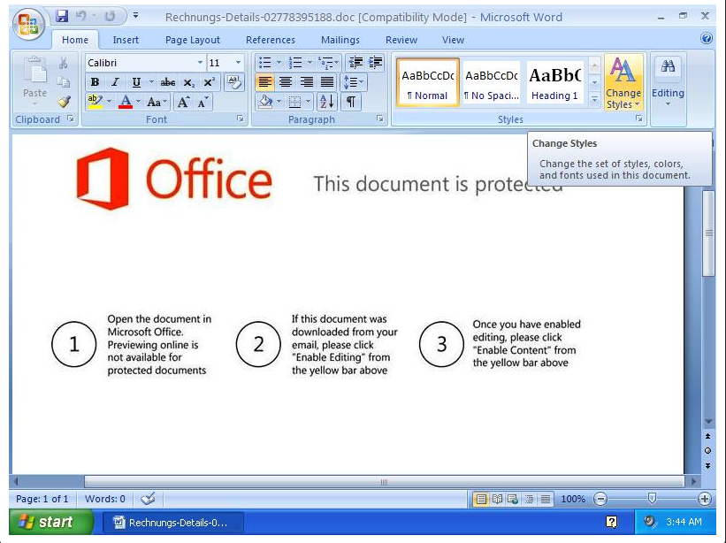Switch to Web Layout view
This screenshot has width=726, height=543.
click(513, 499)
